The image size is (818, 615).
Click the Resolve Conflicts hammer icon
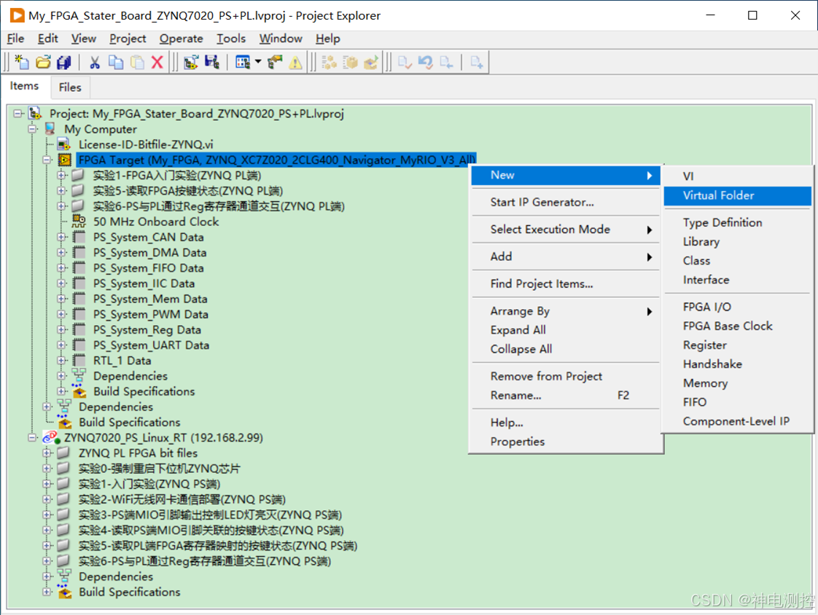(x=274, y=62)
